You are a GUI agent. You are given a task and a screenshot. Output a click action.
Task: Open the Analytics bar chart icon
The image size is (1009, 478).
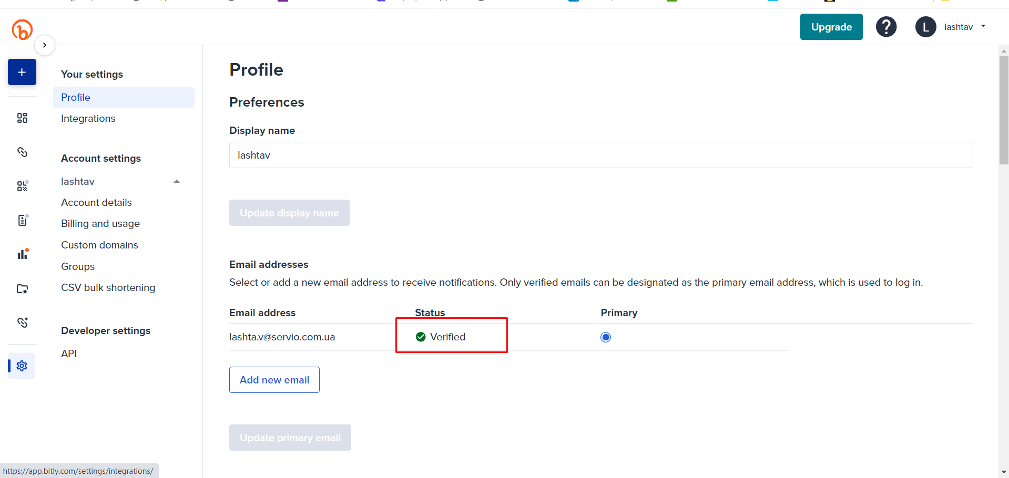(22, 254)
